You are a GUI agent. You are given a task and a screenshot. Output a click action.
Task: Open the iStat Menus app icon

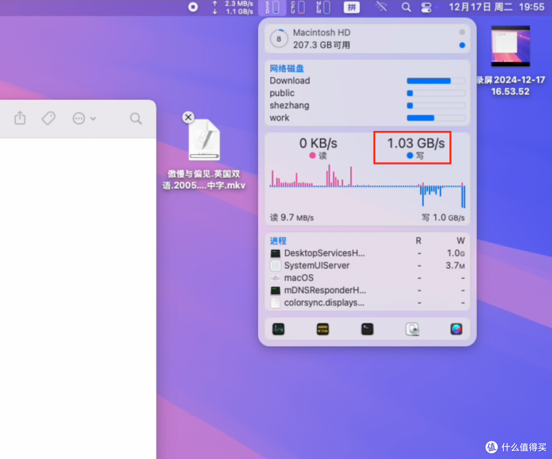(x=456, y=329)
